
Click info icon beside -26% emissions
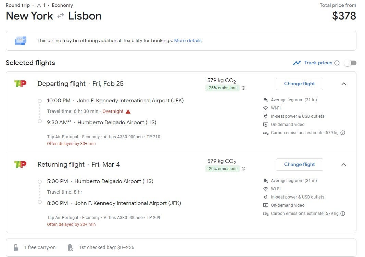tap(243, 88)
